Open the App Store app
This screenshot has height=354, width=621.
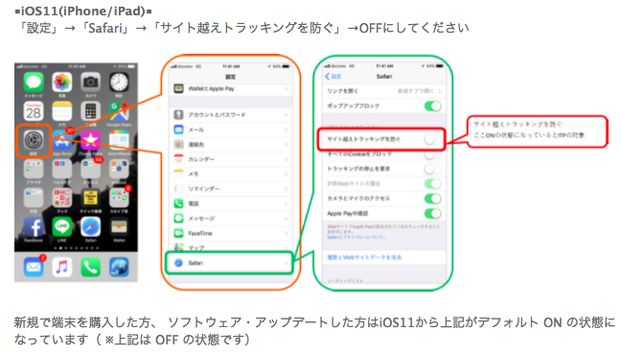(62, 140)
